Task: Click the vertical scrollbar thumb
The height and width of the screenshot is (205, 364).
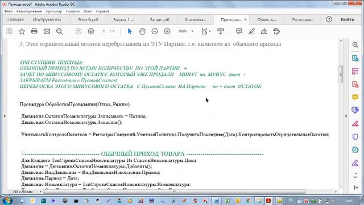Action: pyautogui.click(x=341, y=75)
